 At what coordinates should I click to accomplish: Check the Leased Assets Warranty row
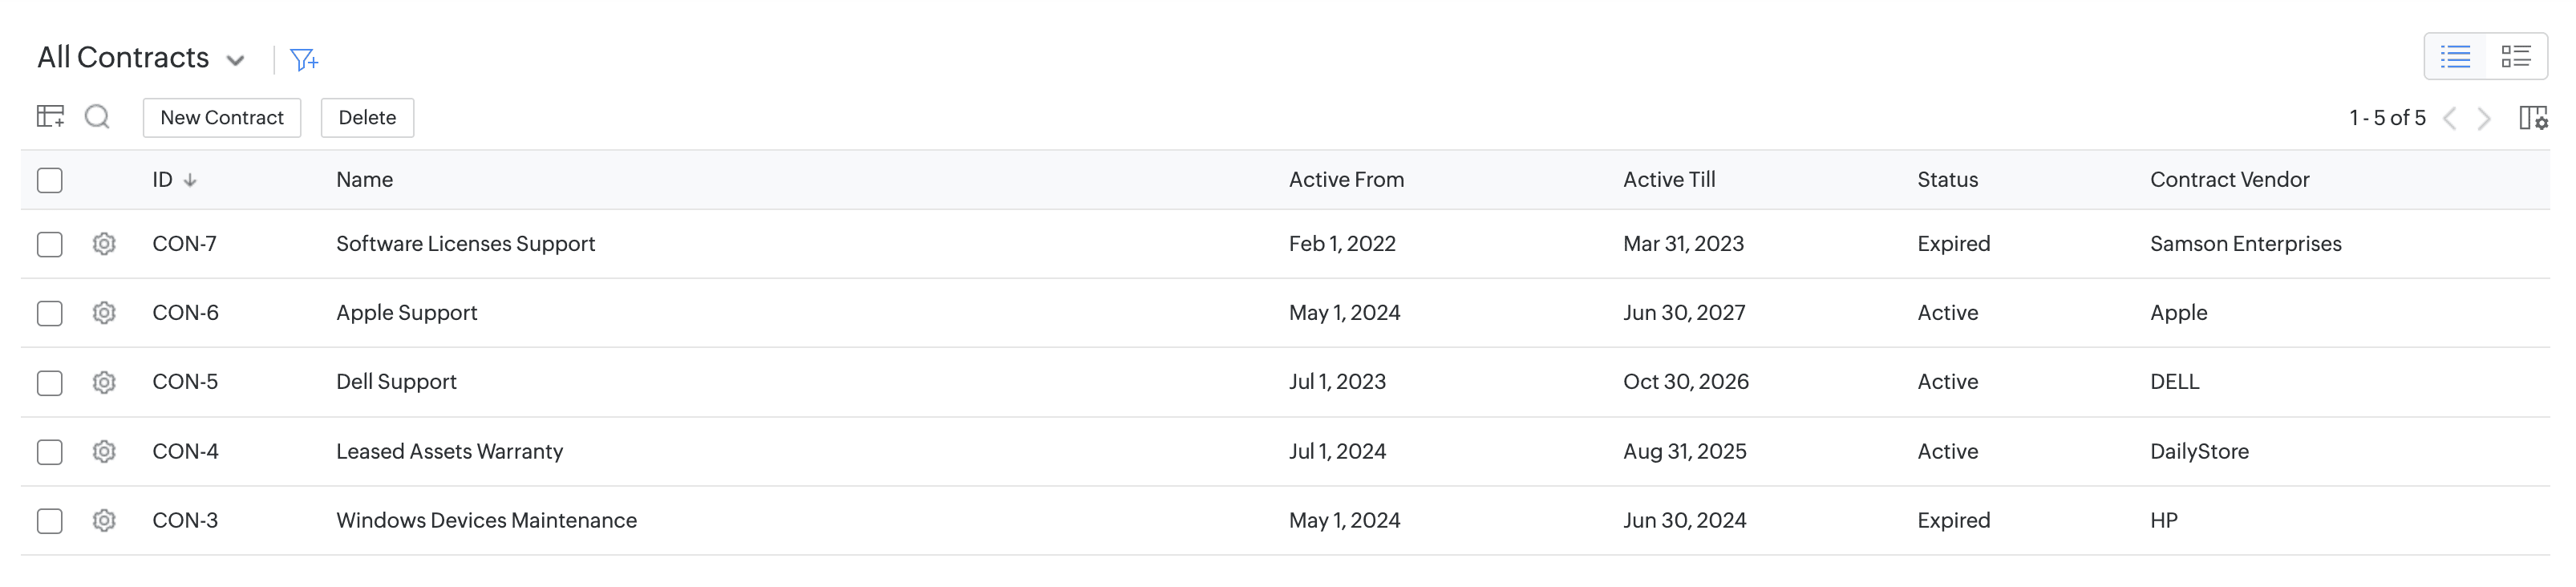(50, 452)
